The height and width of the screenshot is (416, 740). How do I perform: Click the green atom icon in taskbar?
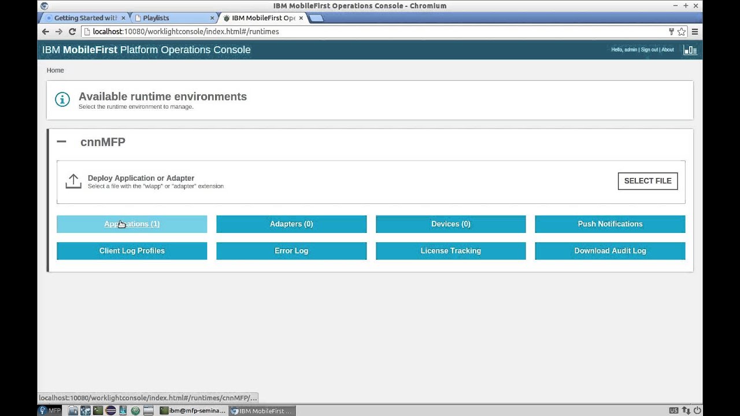tap(135, 411)
